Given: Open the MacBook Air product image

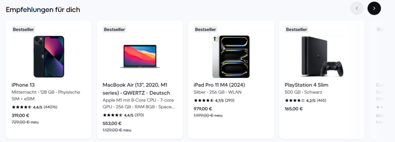Looking at the screenshot, I should point(140,56).
